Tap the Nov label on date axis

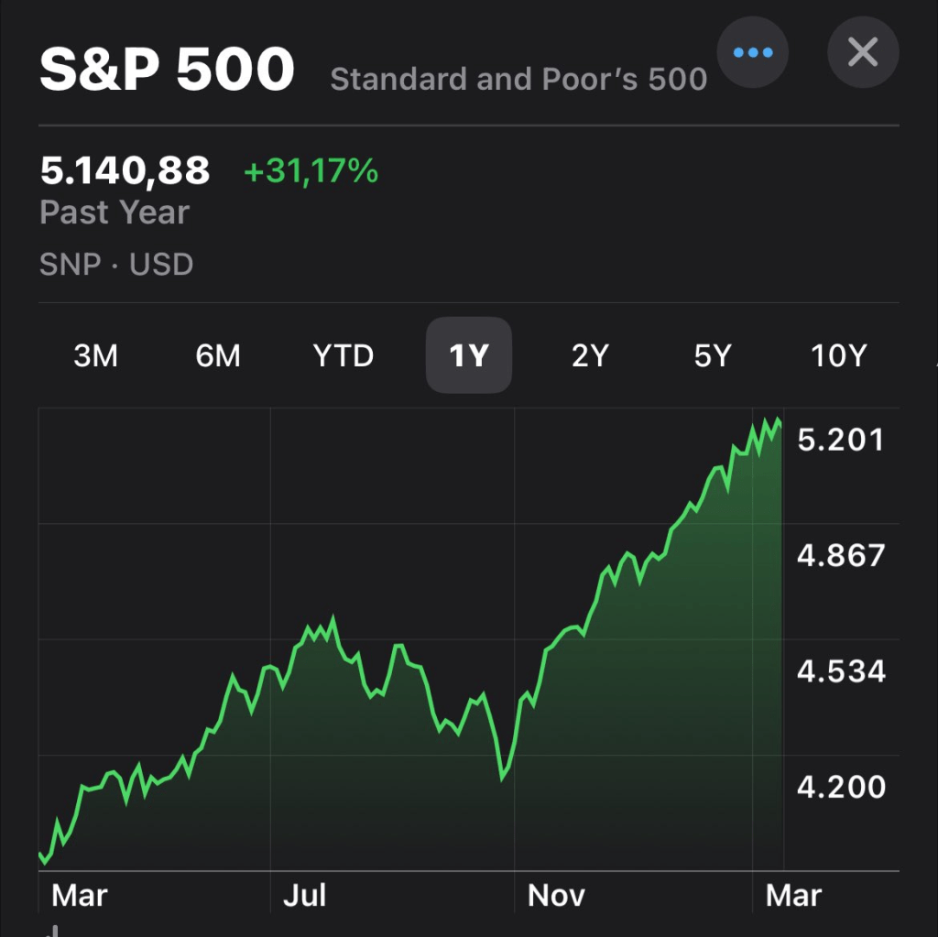click(556, 895)
